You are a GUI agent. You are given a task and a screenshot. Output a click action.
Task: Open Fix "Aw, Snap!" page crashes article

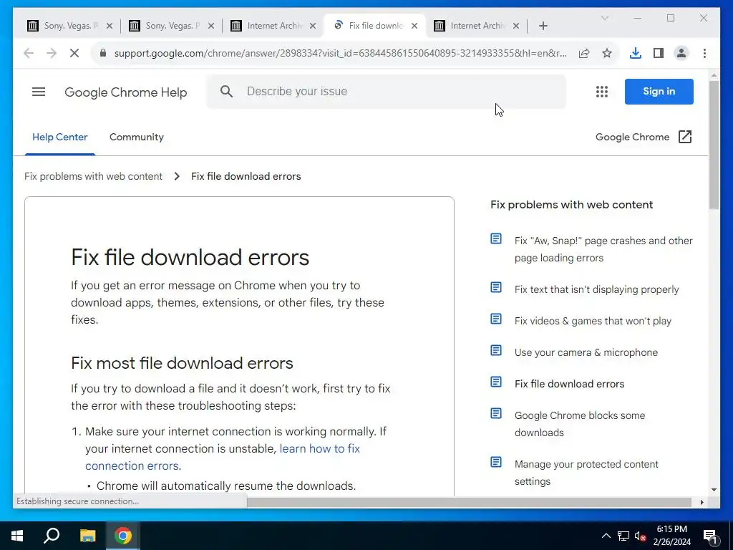pos(603,249)
